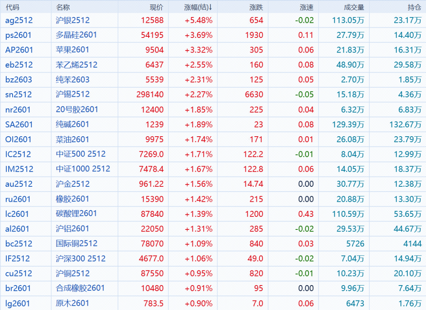Screen dimensions: 426x310
Task: Open the 沪银2512 contract name
Action: pos(73,21)
